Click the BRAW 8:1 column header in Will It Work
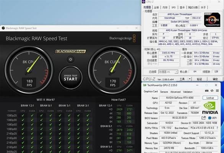The width and height of the screenshot is (224, 153). tap(46, 106)
